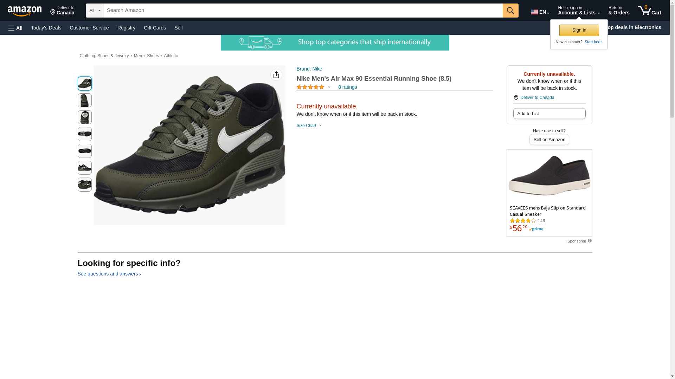
Task: Click inside the Search Amazon field
Action: coord(302,11)
